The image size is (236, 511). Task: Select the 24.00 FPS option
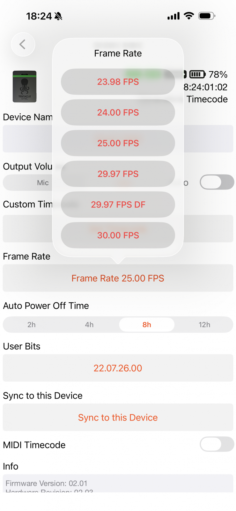[x=118, y=112]
